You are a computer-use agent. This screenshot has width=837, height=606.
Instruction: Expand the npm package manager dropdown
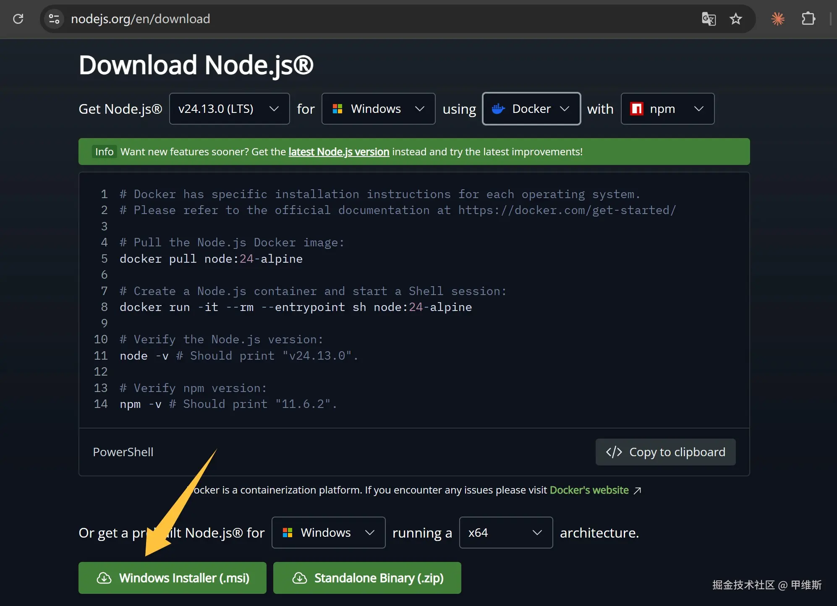point(667,109)
